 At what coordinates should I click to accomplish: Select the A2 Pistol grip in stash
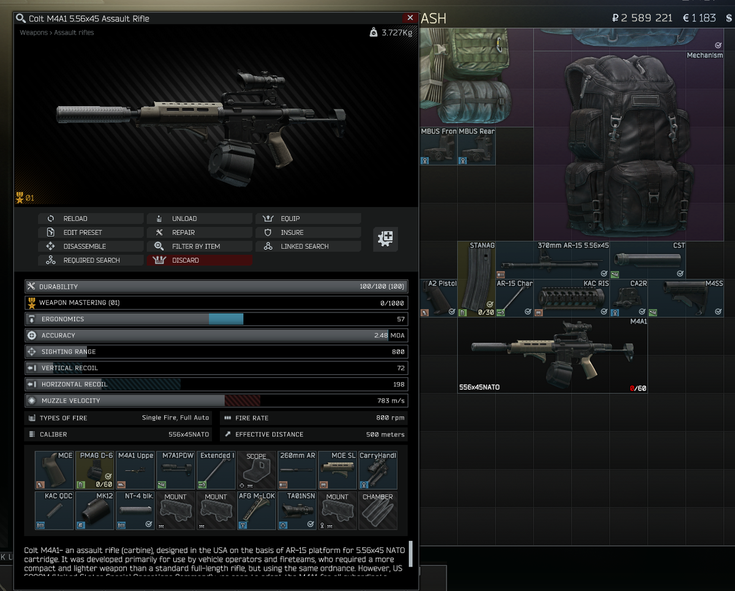(439, 298)
